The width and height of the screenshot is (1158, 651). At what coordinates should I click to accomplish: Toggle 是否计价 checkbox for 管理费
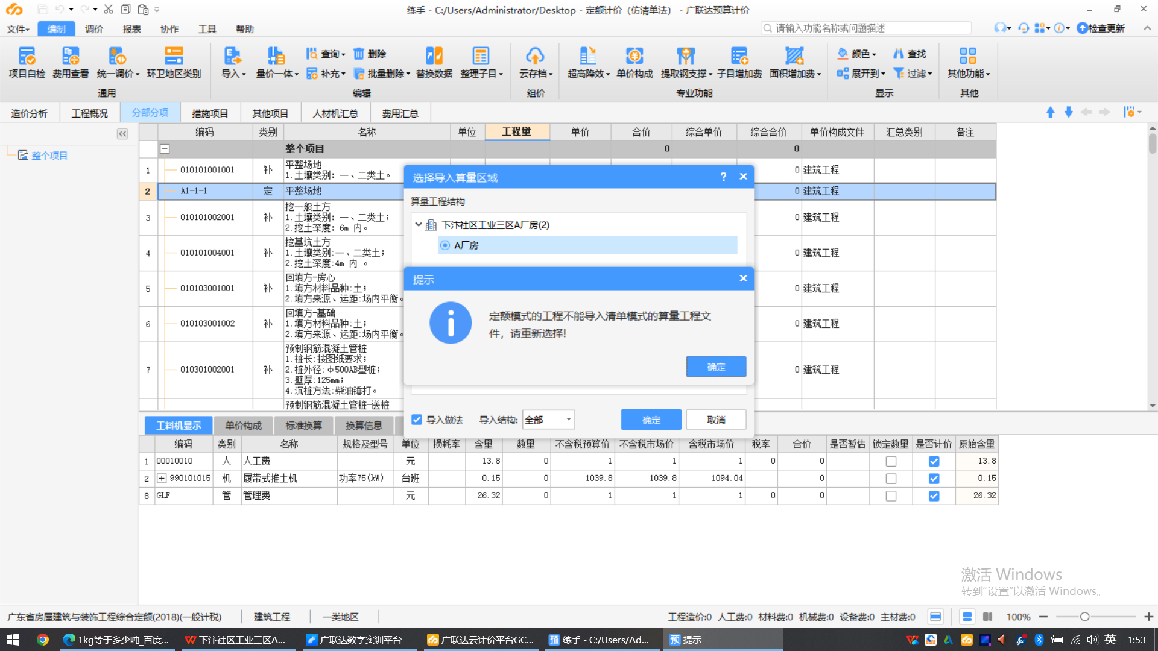click(x=934, y=496)
